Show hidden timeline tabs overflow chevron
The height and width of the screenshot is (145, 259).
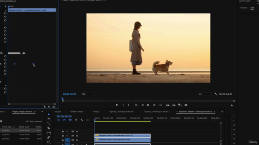(x=222, y=112)
